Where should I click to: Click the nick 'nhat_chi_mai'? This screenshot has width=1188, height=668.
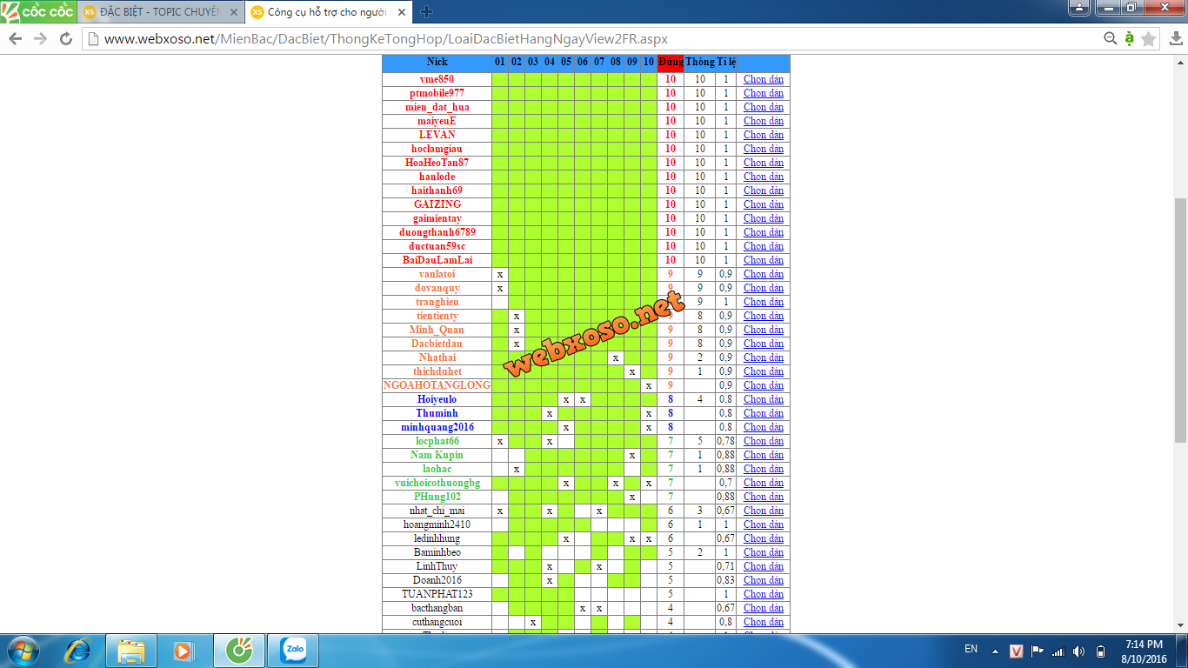(437, 511)
